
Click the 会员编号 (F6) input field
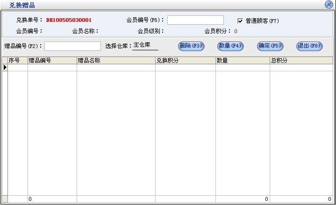(195, 20)
